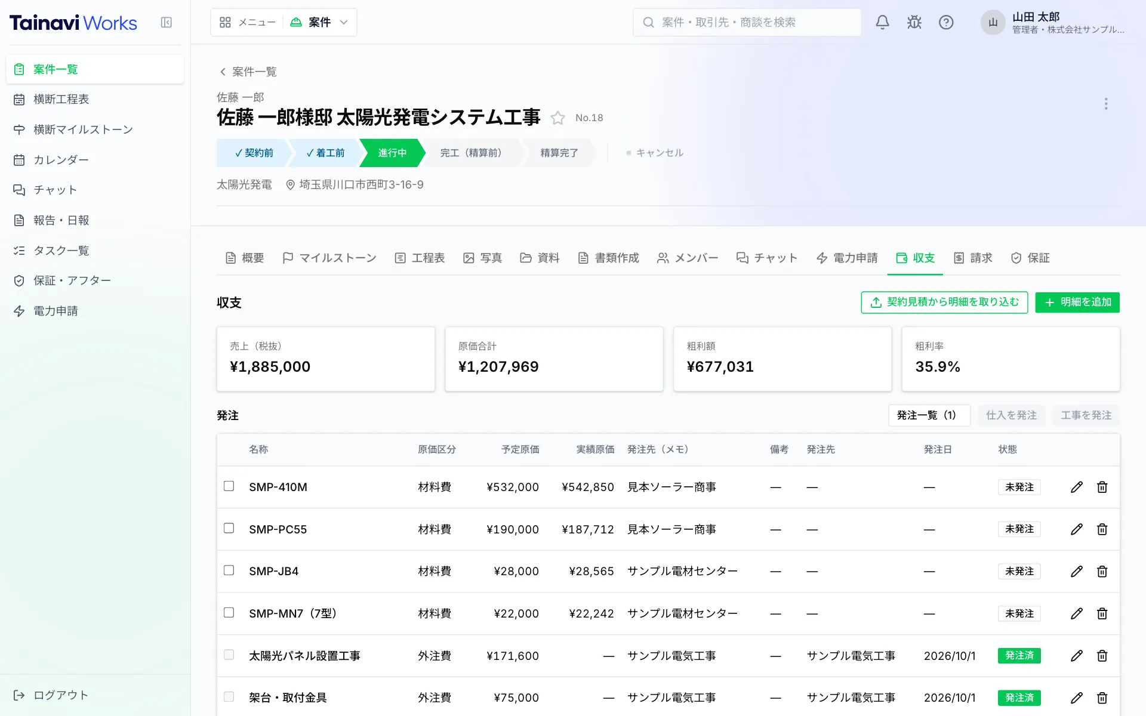
Task: Click the 明細を追加 button
Action: 1077,303
